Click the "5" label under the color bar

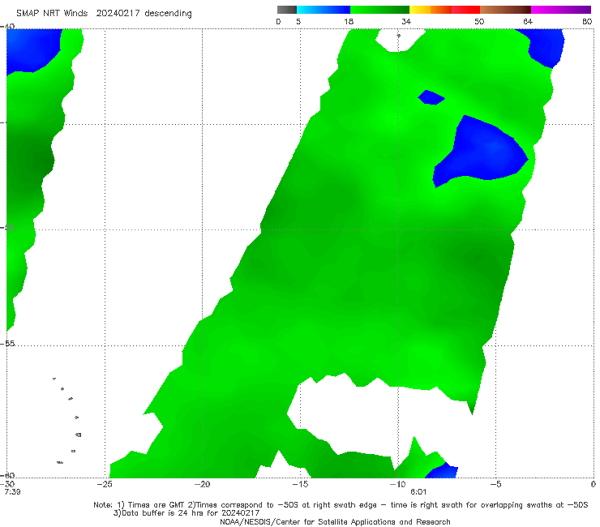[298, 21]
